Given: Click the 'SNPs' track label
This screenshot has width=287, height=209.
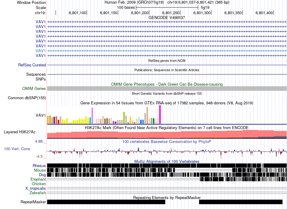Looking at the screenshot, I should tap(41, 79).
